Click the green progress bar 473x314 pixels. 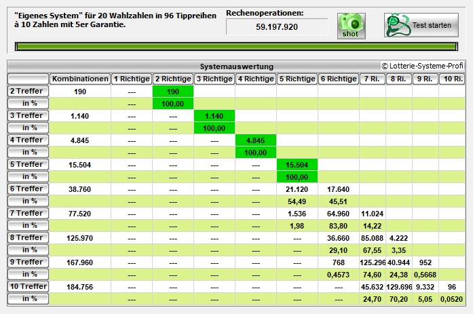coord(236,46)
